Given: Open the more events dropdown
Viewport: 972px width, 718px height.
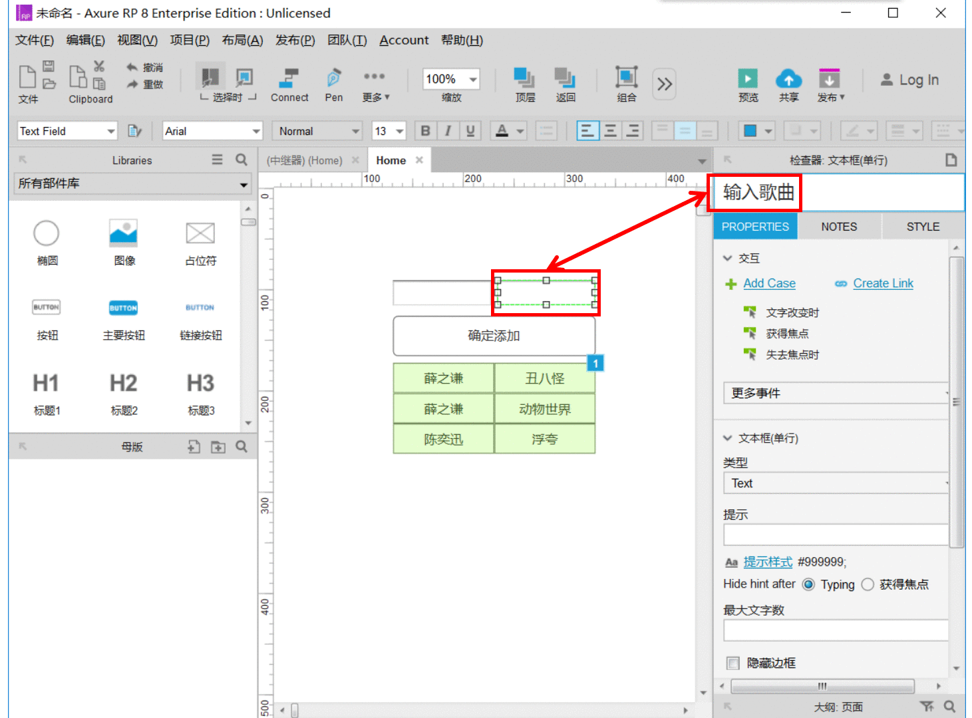Looking at the screenshot, I should pyautogui.click(x=836, y=393).
